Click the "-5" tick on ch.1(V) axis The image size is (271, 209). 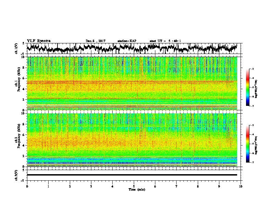click(x=23, y=54)
